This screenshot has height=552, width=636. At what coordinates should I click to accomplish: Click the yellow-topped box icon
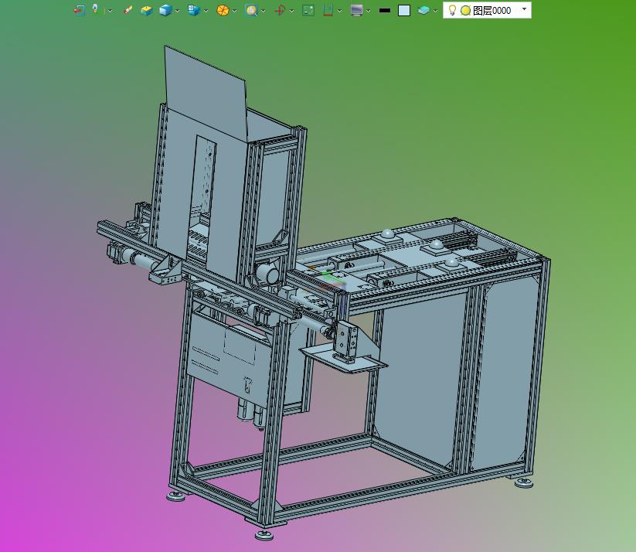click(x=146, y=10)
